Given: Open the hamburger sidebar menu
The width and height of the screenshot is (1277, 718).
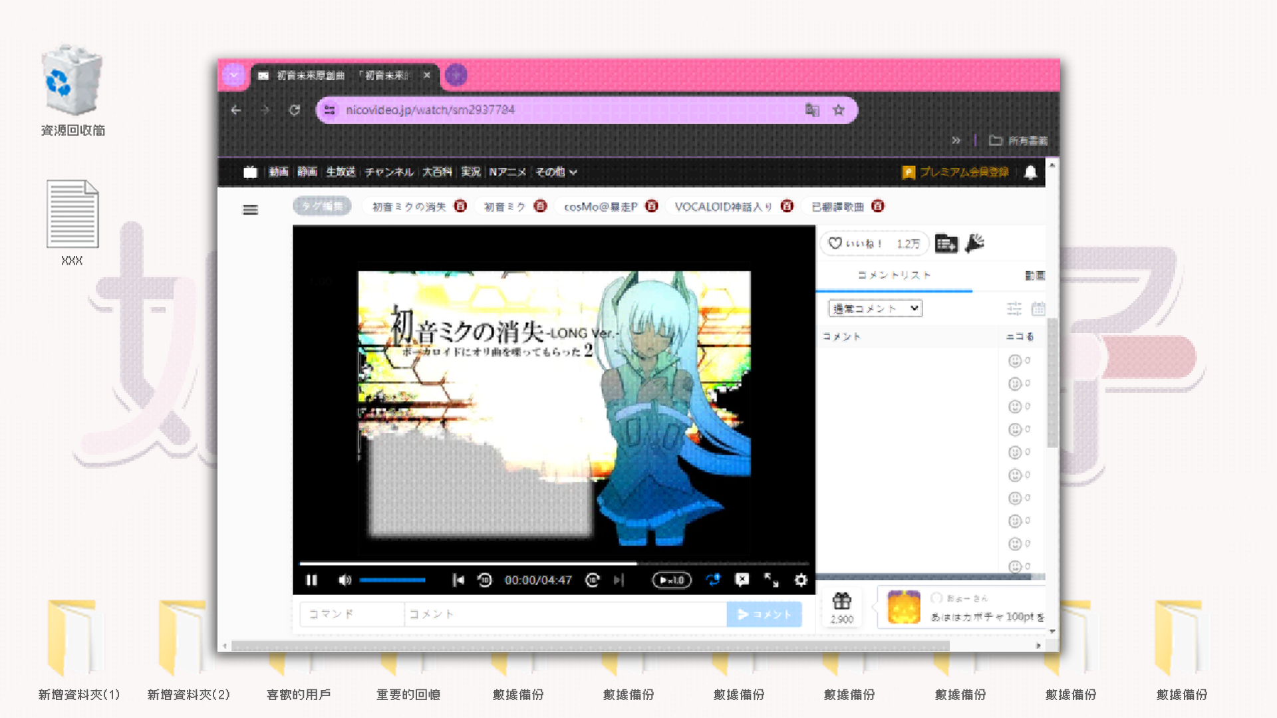Looking at the screenshot, I should coord(250,210).
